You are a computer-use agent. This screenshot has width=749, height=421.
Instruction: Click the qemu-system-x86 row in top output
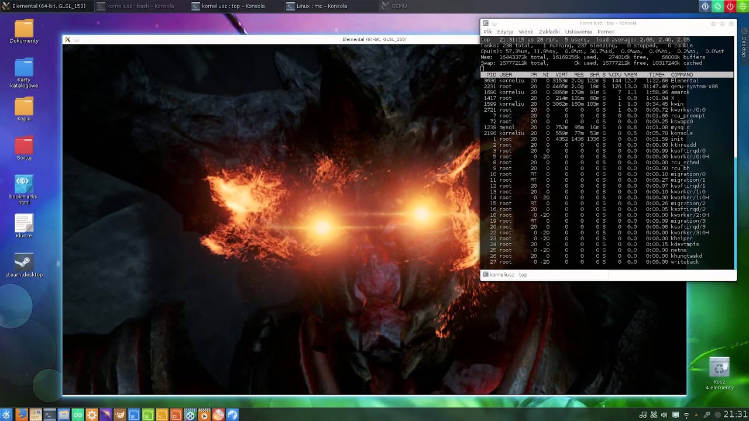pos(607,87)
